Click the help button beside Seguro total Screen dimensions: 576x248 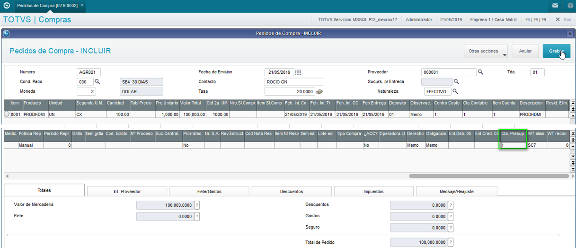[451, 228]
